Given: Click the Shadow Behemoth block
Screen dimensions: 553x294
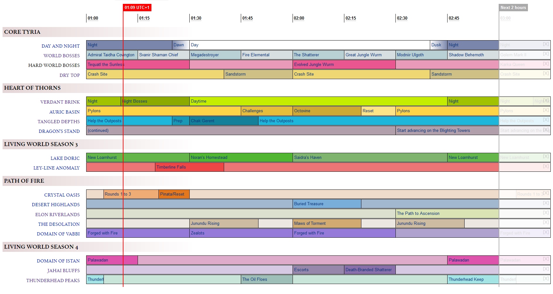Looking at the screenshot, I should coord(473,55).
